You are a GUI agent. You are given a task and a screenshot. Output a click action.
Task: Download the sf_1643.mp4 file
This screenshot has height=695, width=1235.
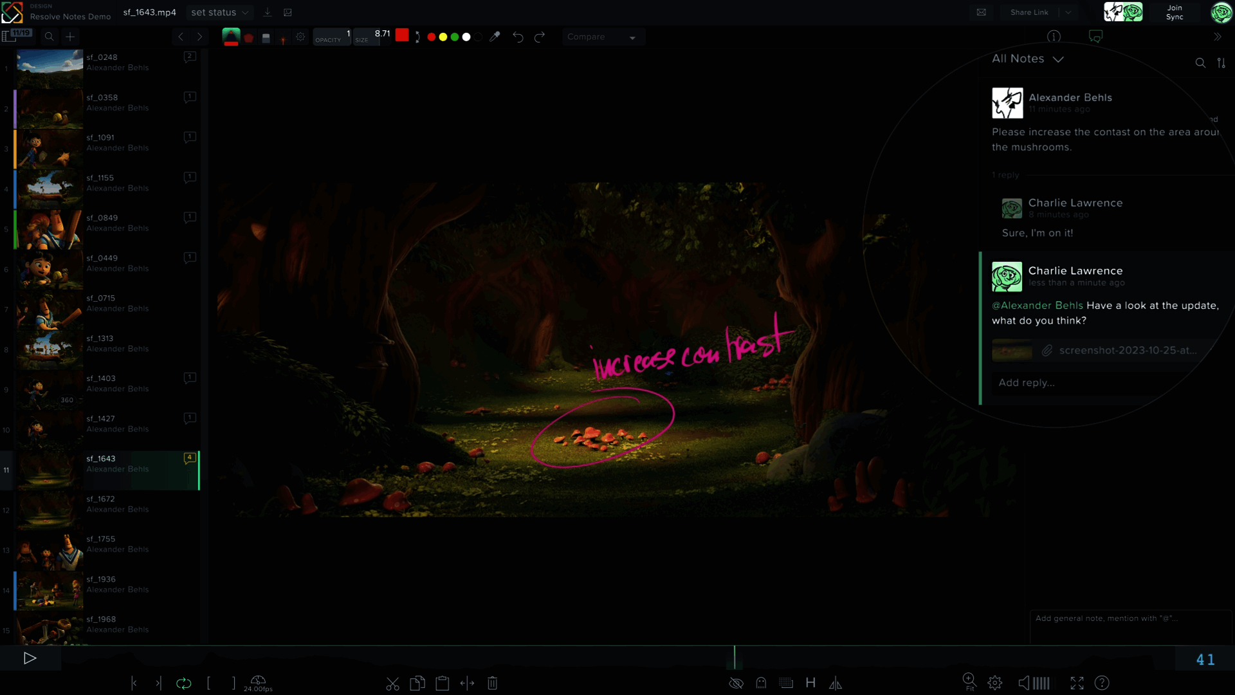point(268,12)
